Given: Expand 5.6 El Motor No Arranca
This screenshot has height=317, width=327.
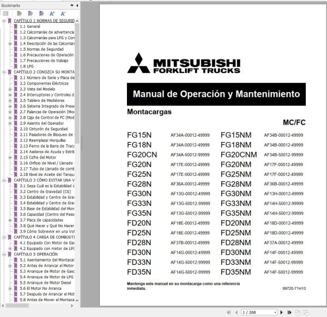Looking at the screenshot, I should tap(10, 289).
